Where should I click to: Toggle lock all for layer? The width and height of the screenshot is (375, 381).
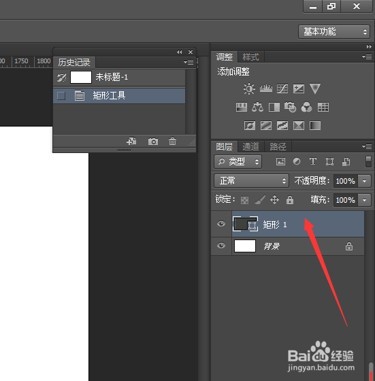[290, 200]
